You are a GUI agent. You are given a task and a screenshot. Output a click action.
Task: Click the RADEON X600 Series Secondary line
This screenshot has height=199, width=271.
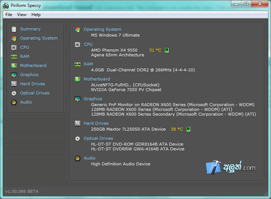pyautogui.click(x=173, y=114)
